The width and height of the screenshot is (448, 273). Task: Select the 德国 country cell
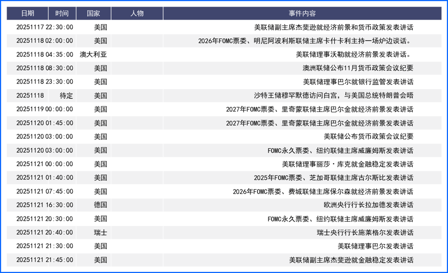point(100,205)
